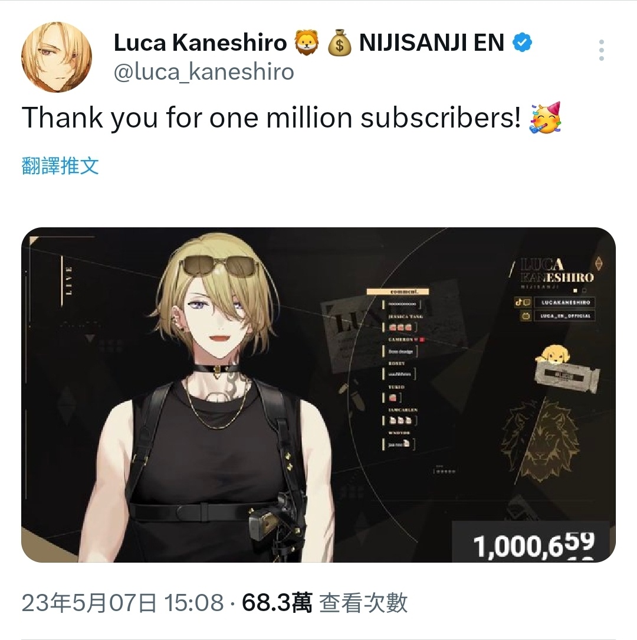The image size is (637, 640).
Task: Open the three-dot more options menu
Action: (x=601, y=51)
